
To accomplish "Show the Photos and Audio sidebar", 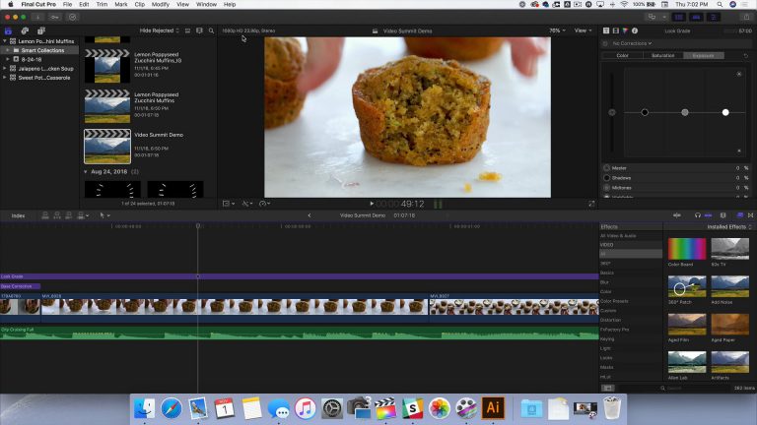I will click(25, 30).
